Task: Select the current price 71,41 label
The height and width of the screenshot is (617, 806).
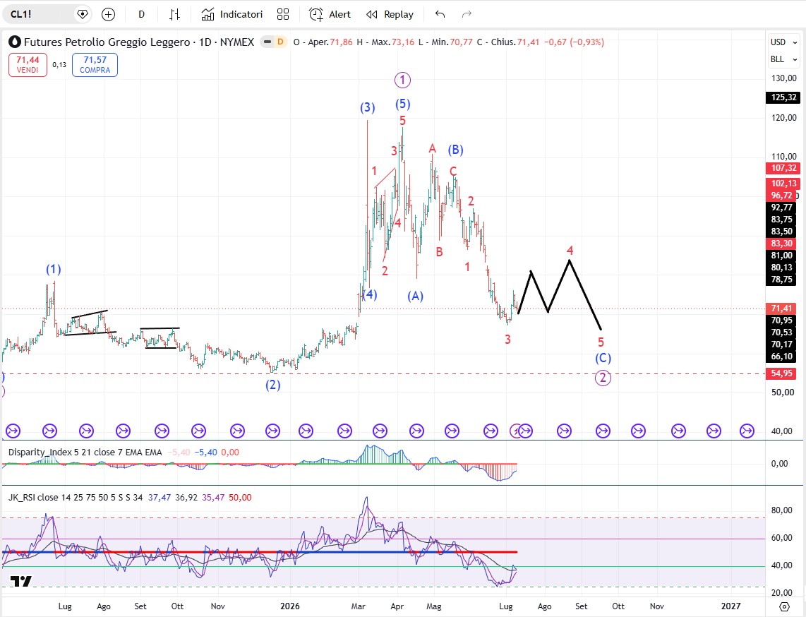Action: coord(781,308)
